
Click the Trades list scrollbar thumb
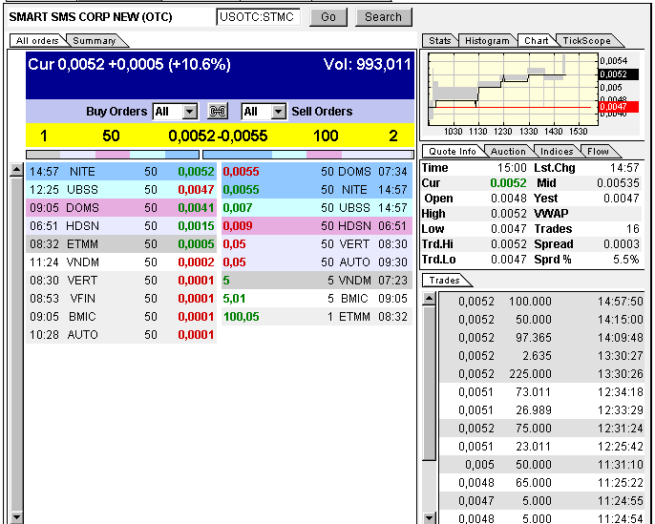(x=430, y=382)
